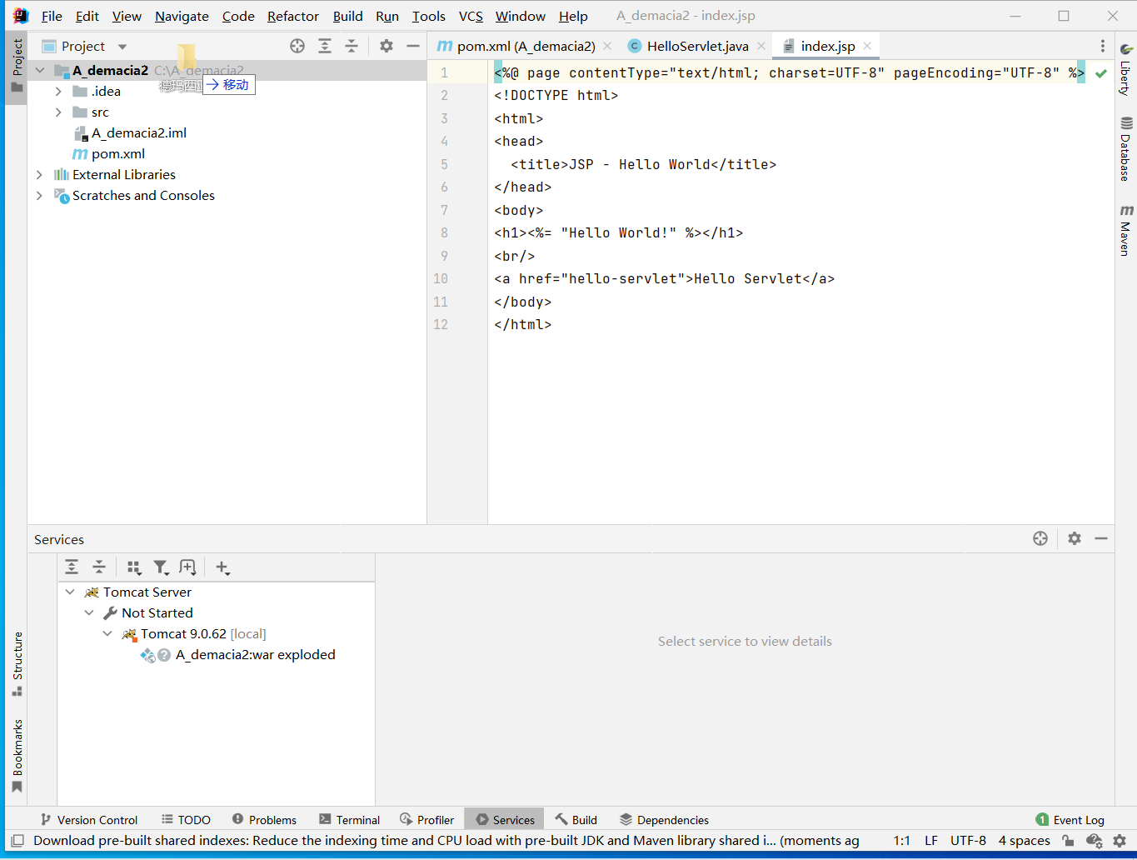Viewport: 1137px width, 860px height.
Task: Open Version Control tool window
Action: [88, 820]
